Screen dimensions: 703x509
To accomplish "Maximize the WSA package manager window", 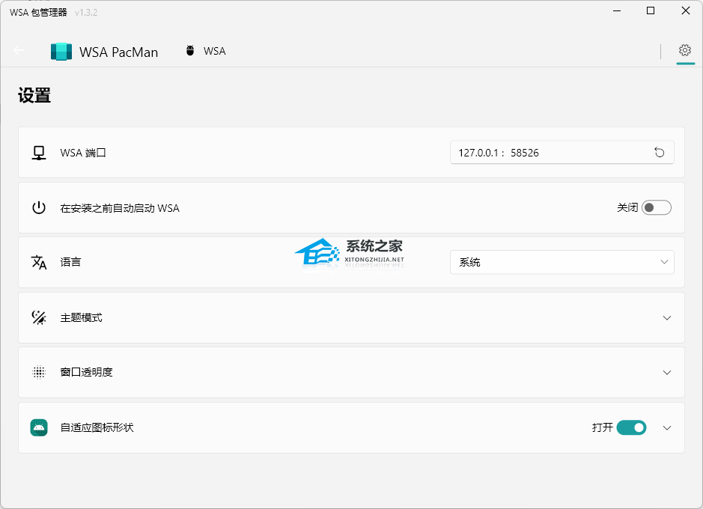I will 651,11.
